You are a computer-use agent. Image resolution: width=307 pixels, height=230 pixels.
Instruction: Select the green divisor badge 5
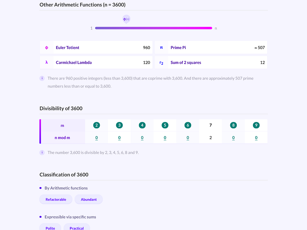[x=165, y=125]
